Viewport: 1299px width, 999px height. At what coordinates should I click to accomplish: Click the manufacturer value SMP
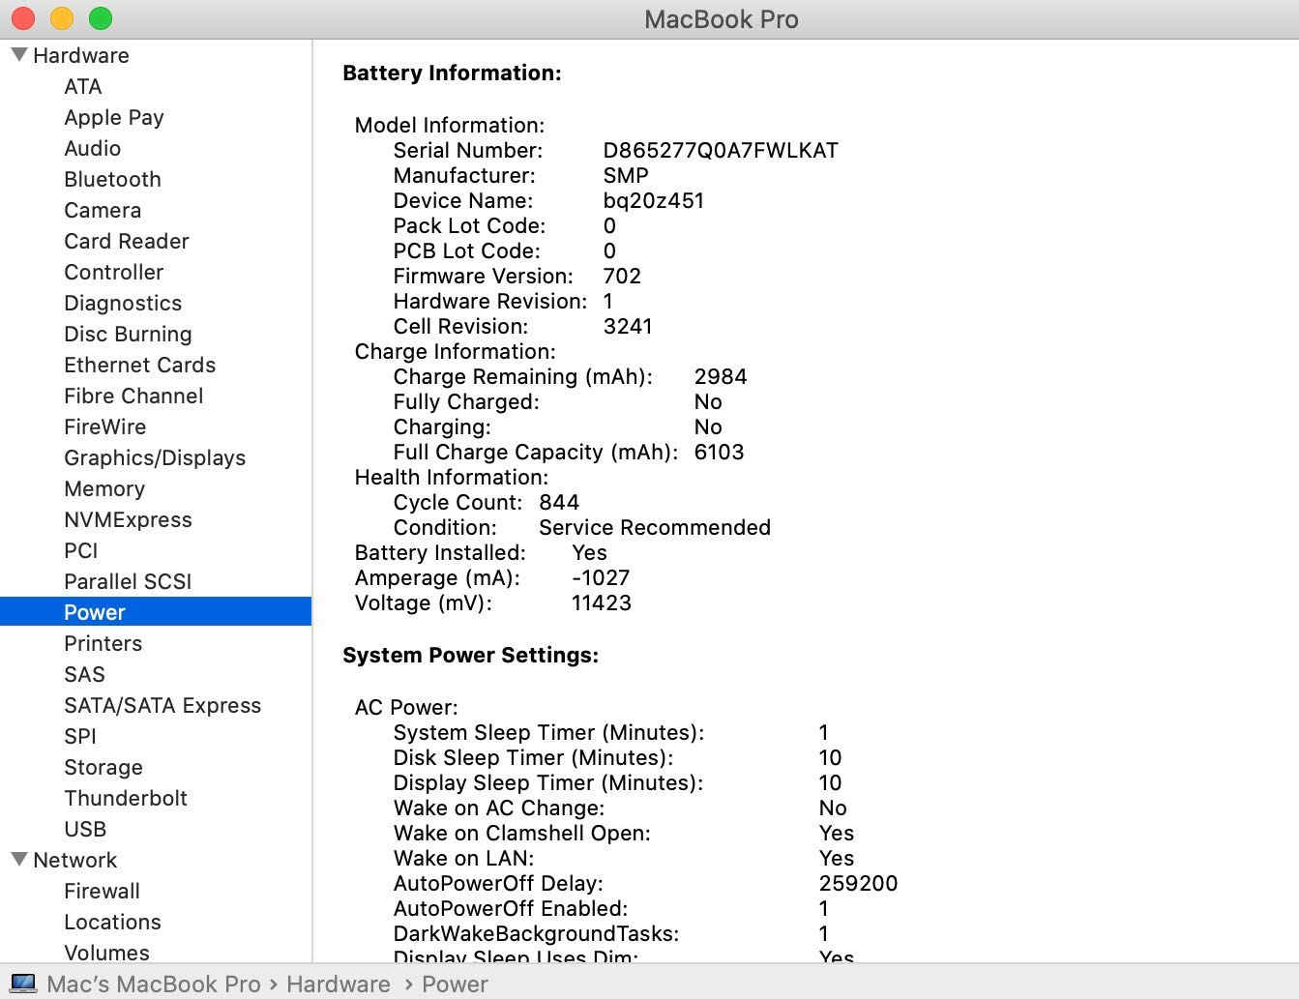click(x=626, y=175)
